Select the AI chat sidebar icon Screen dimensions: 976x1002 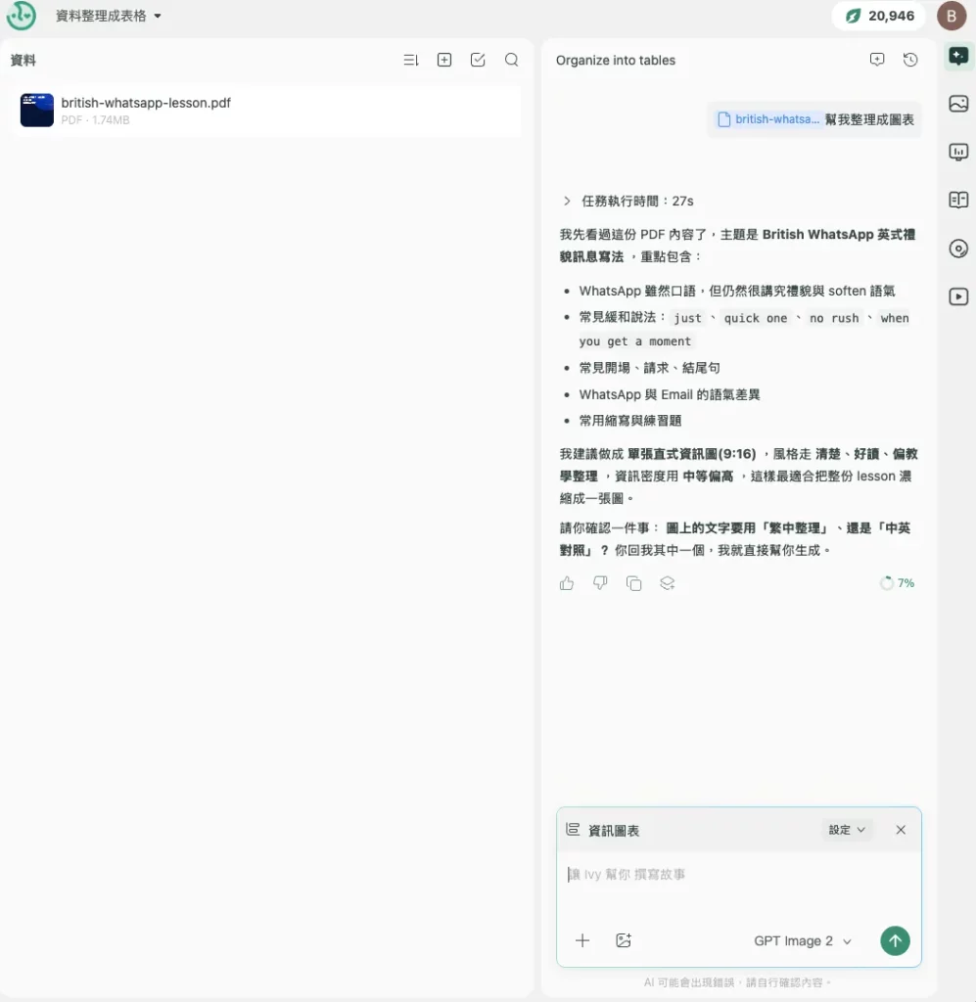click(958, 56)
